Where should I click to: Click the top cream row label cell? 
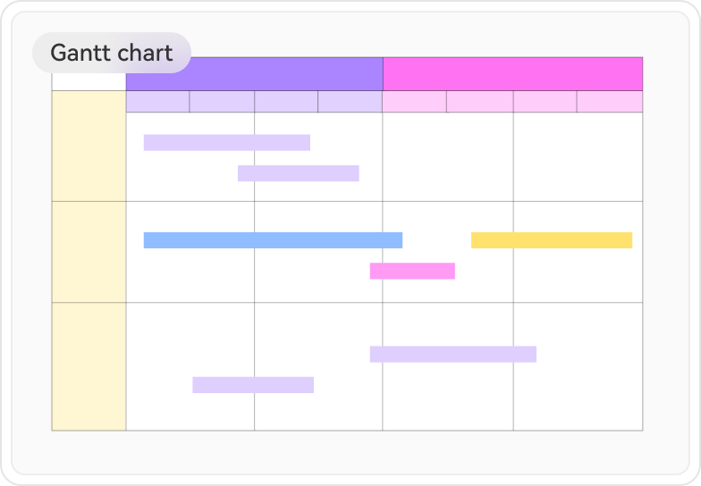89,147
